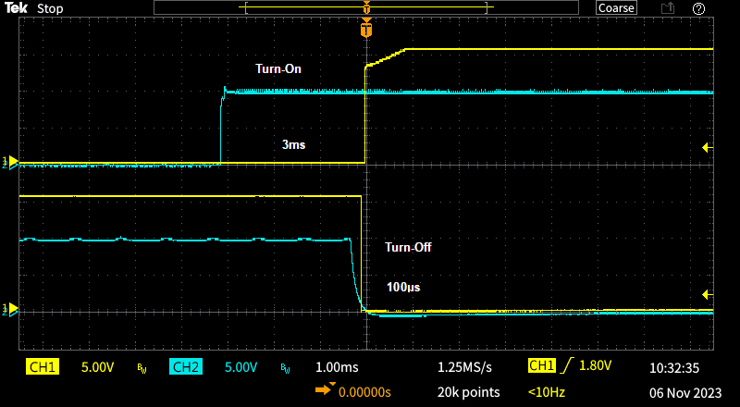Toggle the Coarse adjustment button
This screenshot has width=740, height=407.
pos(616,8)
